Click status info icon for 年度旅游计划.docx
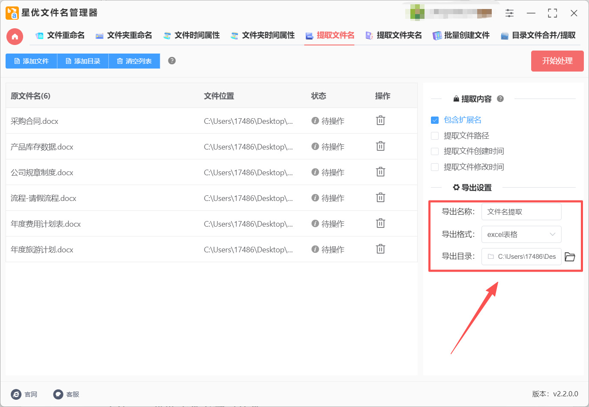The height and width of the screenshot is (407, 589). point(315,249)
